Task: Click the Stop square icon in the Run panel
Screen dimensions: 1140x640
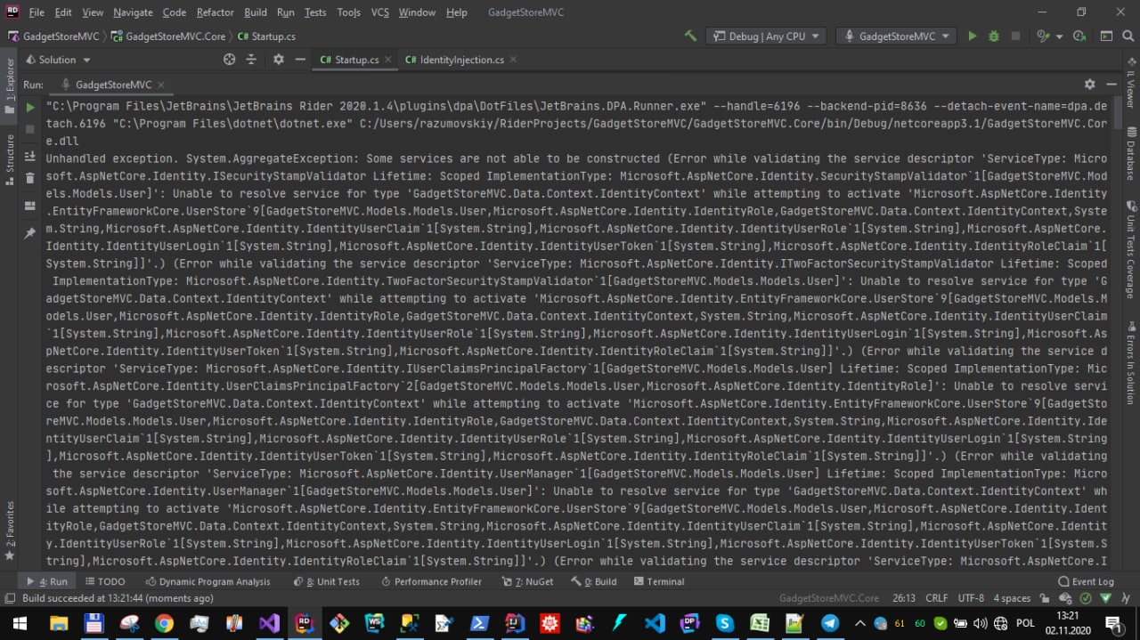Action: [30, 130]
